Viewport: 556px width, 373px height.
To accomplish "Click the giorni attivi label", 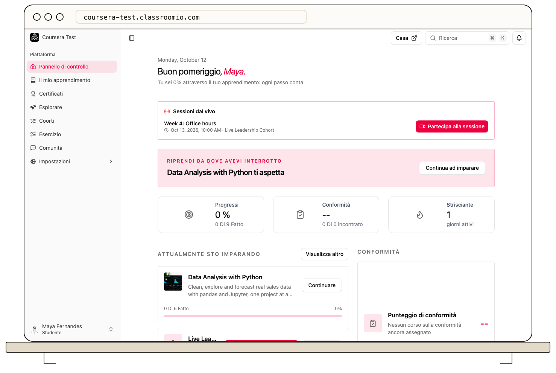I will [460, 224].
